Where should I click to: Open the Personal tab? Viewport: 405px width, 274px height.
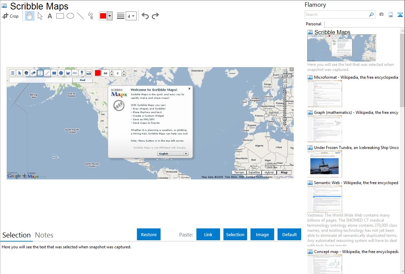pos(313,24)
